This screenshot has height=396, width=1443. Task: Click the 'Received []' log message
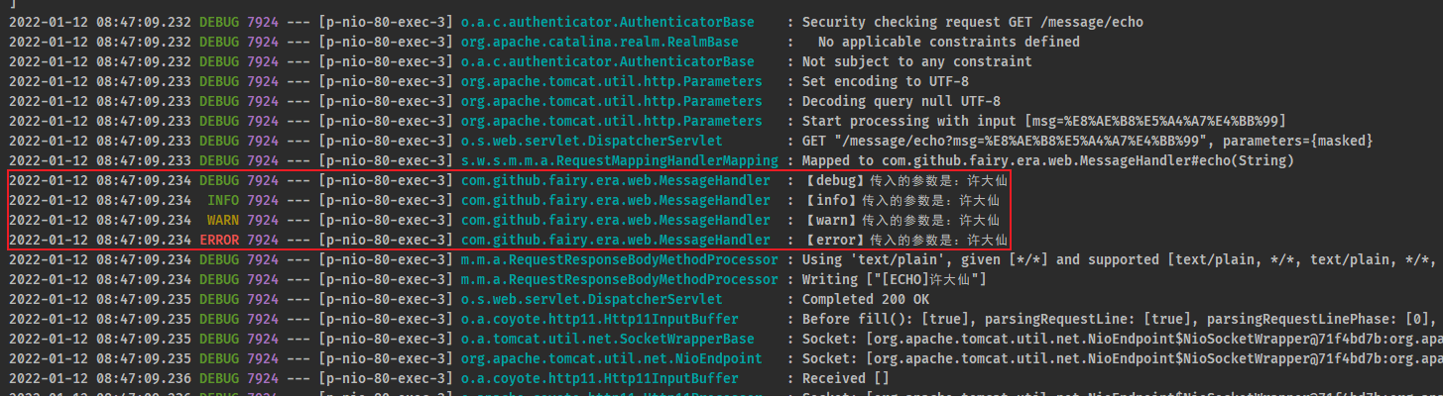(x=845, y=378)
